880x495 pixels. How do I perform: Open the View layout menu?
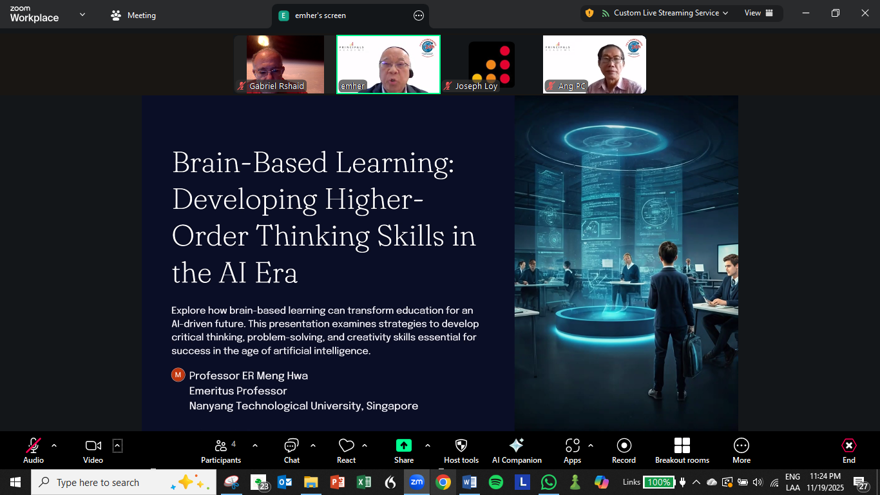758,13
